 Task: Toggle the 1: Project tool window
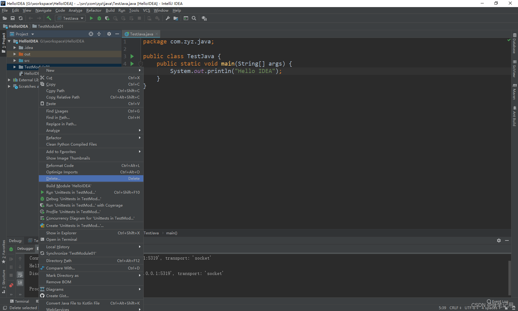coord(4,42)
